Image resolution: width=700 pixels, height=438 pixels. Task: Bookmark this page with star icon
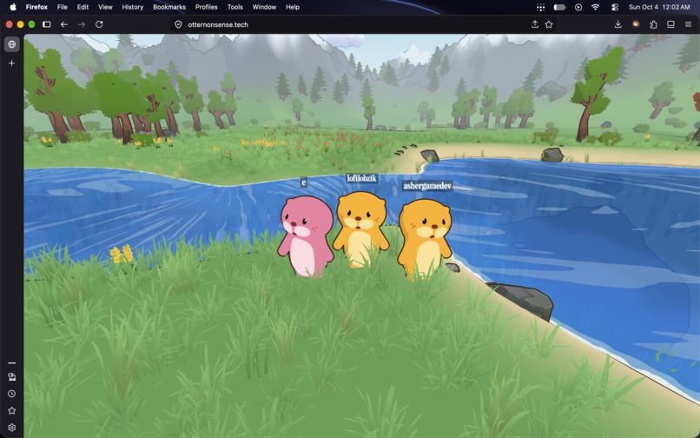click(x=549, y=24)
